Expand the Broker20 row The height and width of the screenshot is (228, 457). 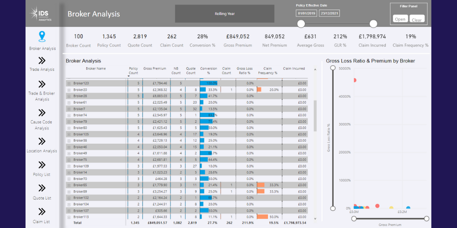click(69, 90)
